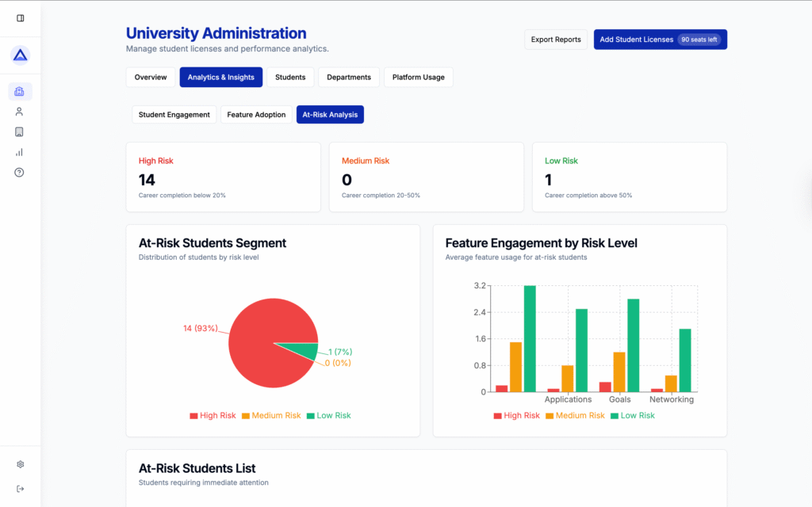
Task: Click the Medium Risk legend swatch under bar chart
Action: pyautogui.click(x=550, y=416)
